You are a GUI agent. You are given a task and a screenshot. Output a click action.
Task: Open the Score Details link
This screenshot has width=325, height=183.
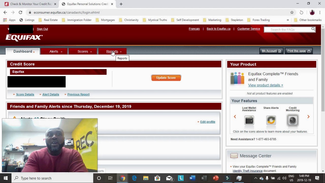click(x=25, y=94)
